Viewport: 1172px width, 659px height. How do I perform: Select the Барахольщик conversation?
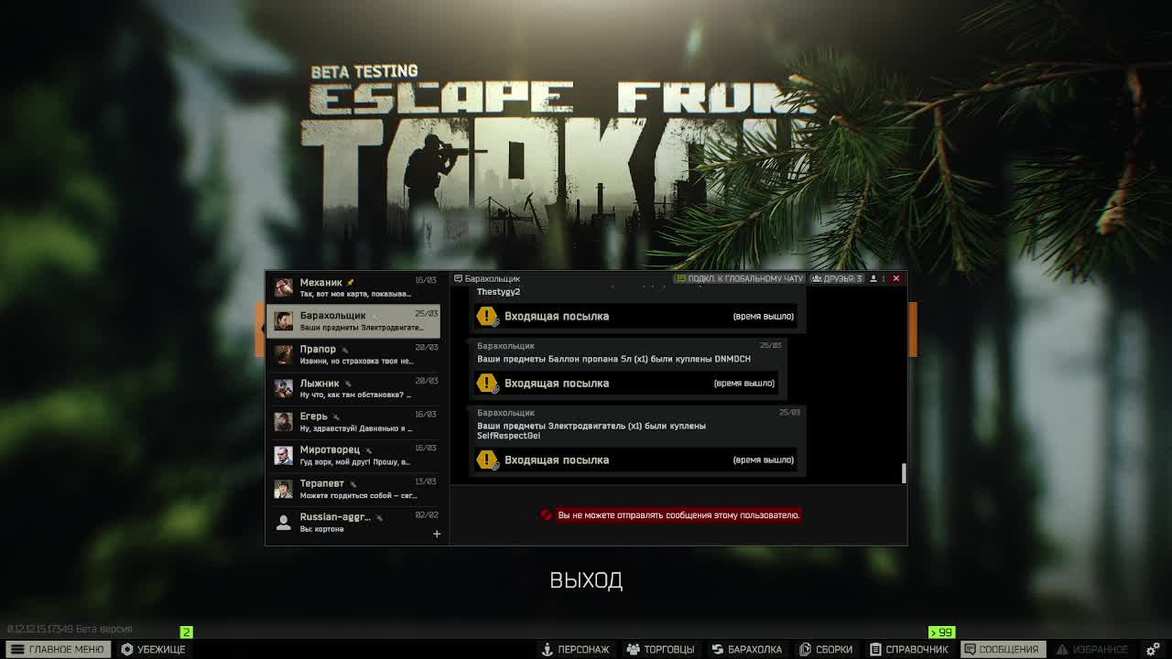[x=353, y=320]
